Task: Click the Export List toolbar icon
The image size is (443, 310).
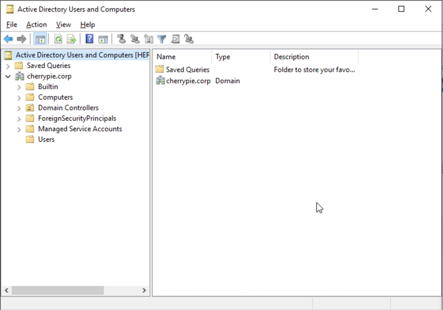Action: pos(72,39)
